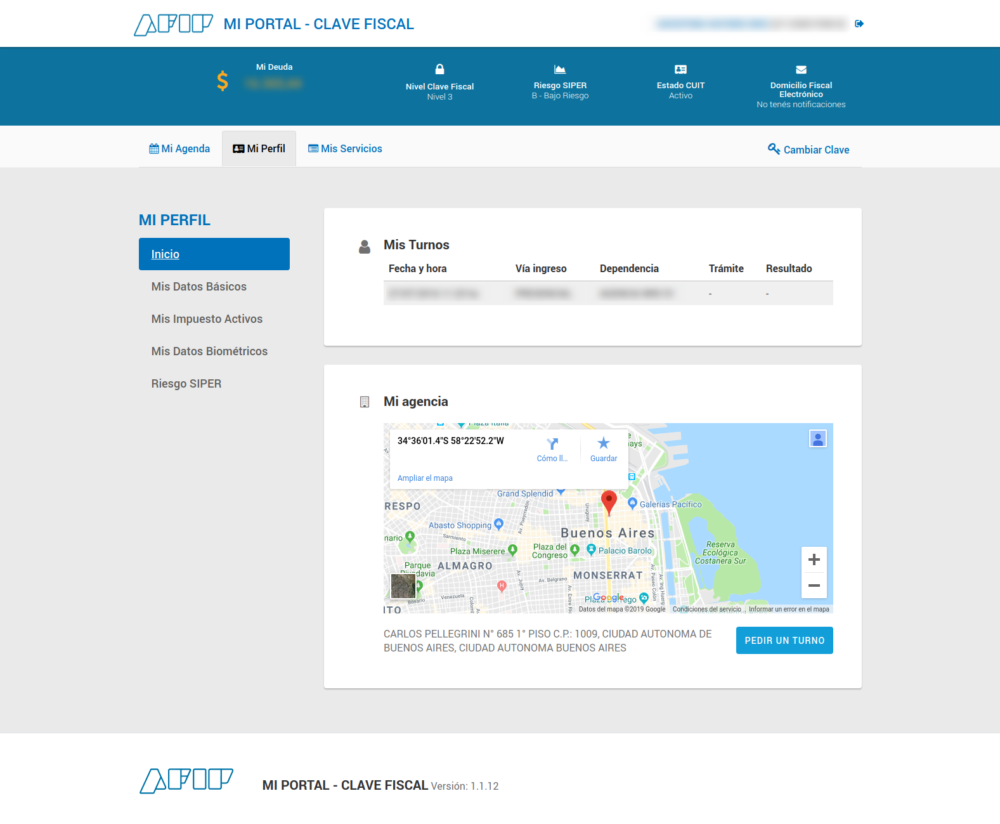The width and height of the screenshot is (1000, 824).
Task: Click the Plaza del Congreso map marker
Action: 575,550
